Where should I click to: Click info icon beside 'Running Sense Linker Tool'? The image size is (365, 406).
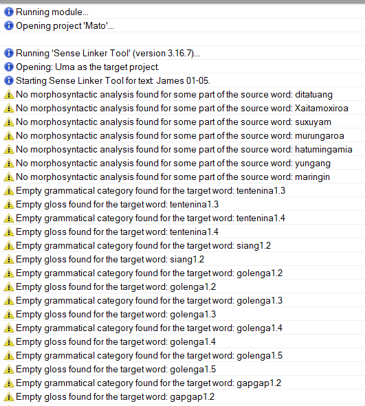[x=9, y=53]
